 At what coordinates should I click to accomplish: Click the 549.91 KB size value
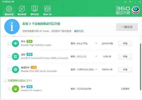(107, 70)
